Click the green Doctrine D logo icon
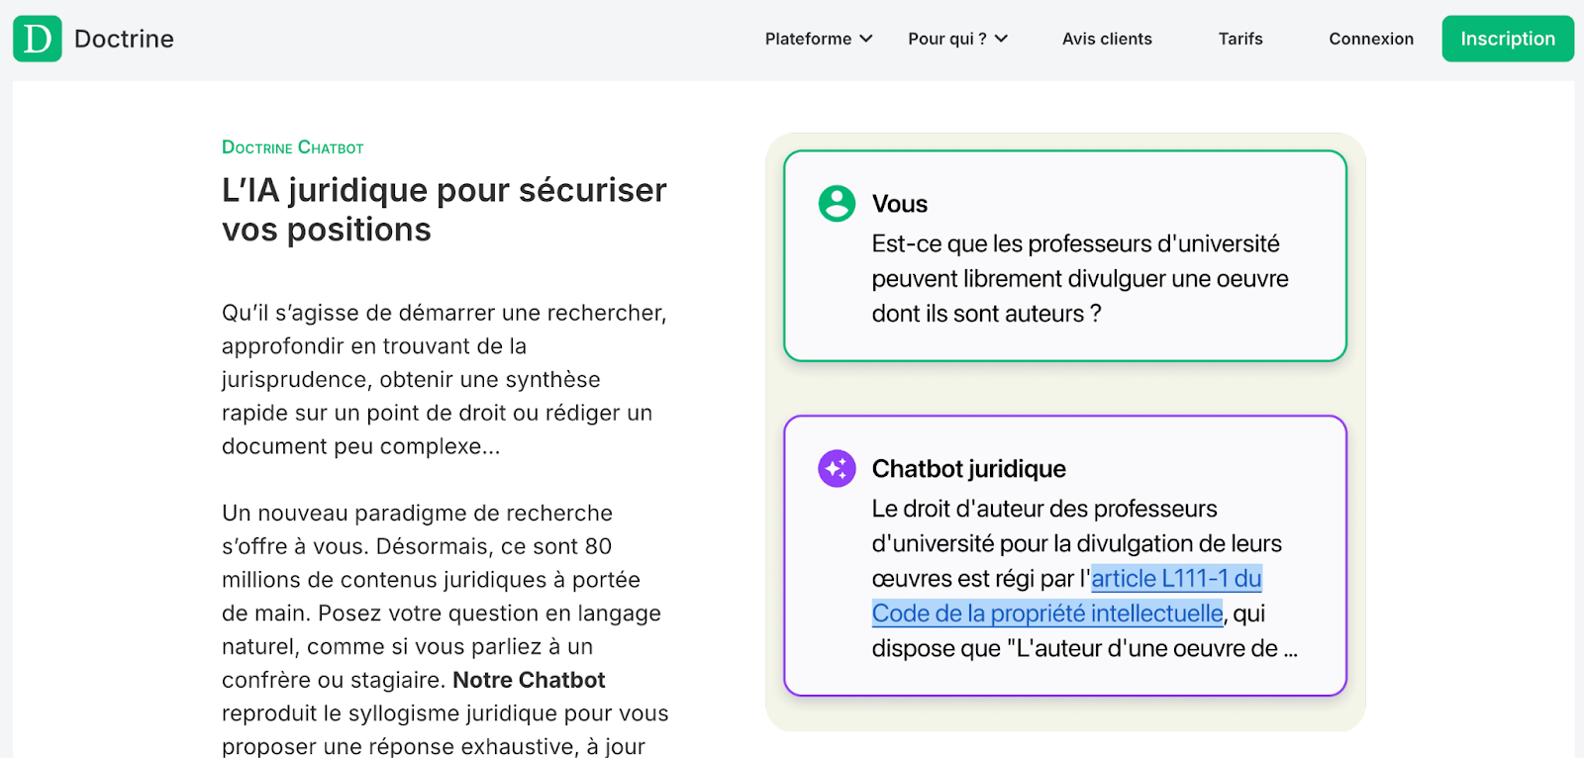The width and height of the screenshot is (1584, 758). pyautogui.click(x=38, y=39)
